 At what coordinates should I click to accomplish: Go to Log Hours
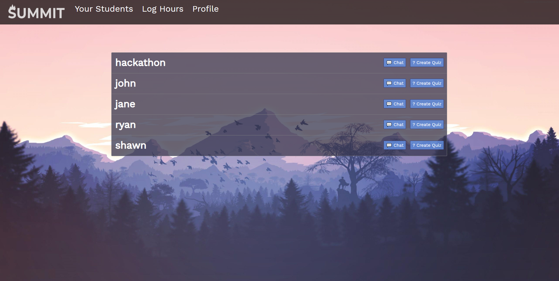point(163,9)
